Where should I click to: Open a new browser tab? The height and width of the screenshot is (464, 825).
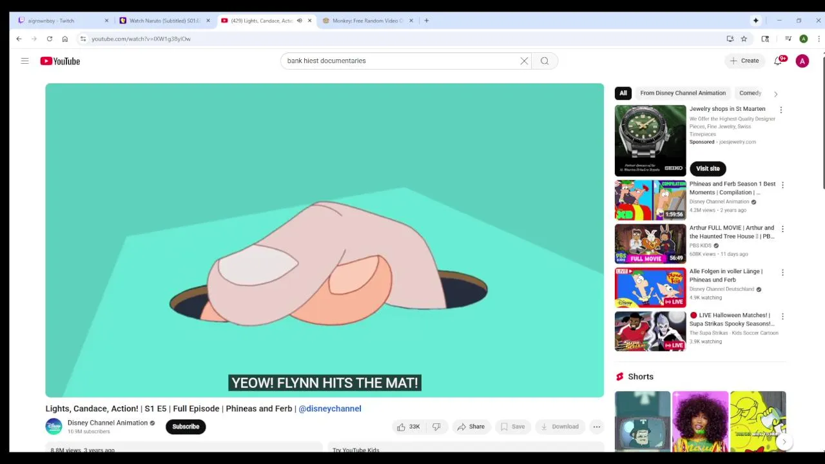426,21
